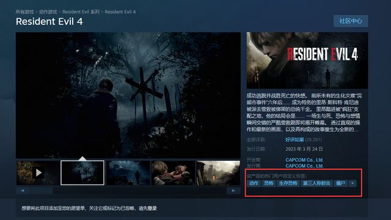Select the castle landscape thumbnail
Screen dimensions: 391x220
(218, 172)
